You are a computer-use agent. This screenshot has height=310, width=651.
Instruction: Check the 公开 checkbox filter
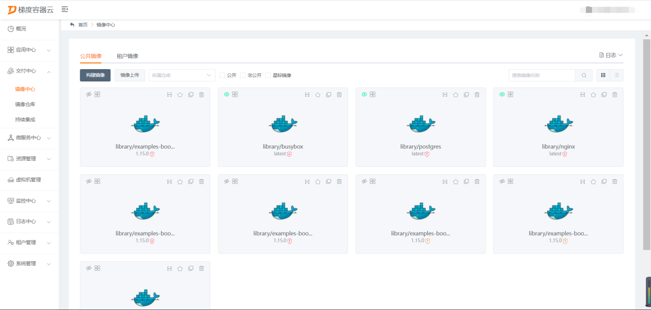tap(222, 75)
